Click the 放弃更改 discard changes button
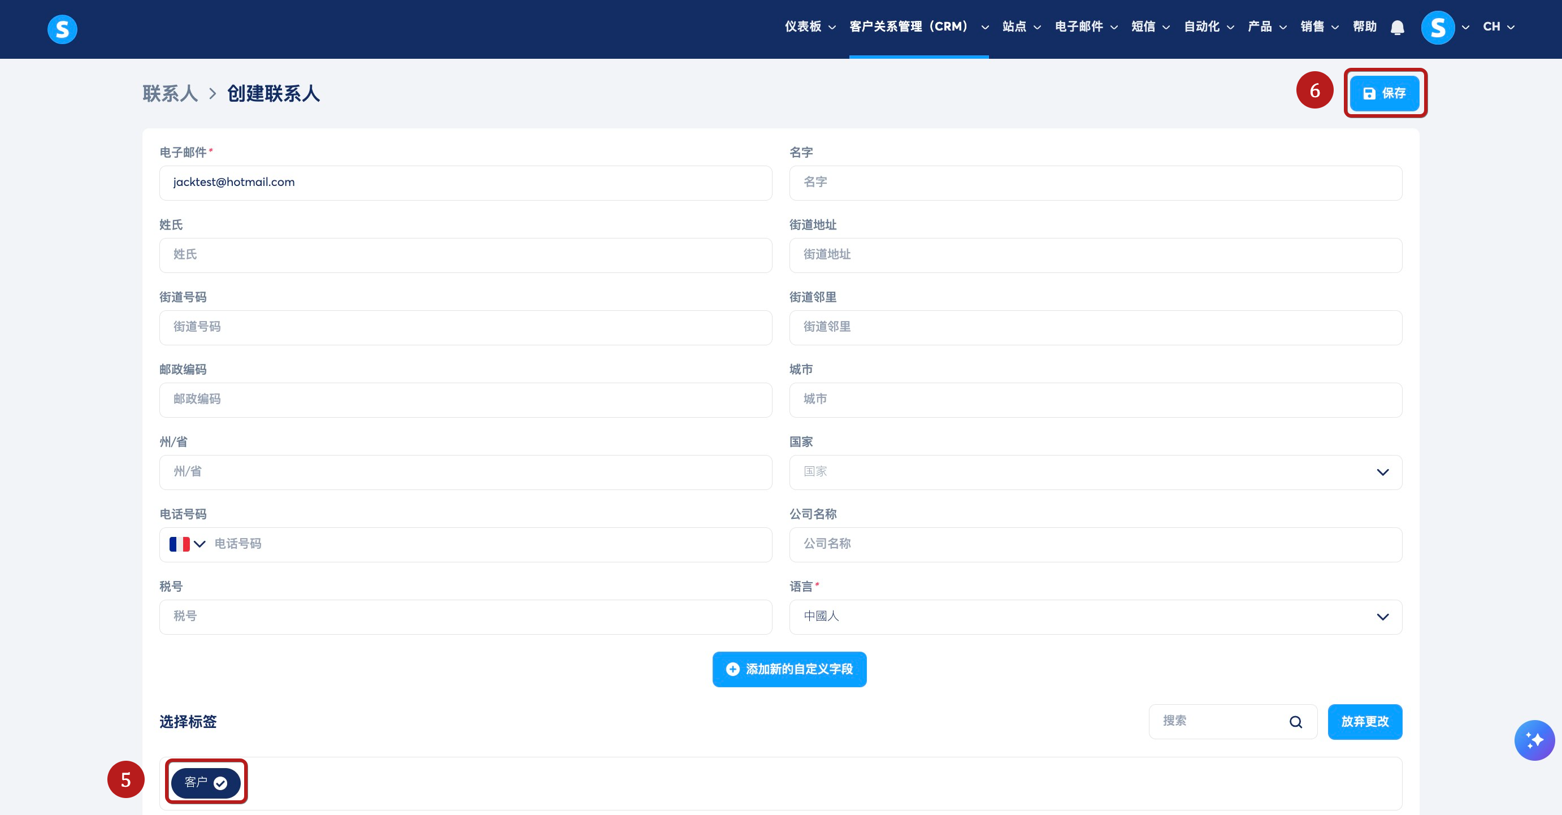1562x815 pixels. pos(1364,722)
